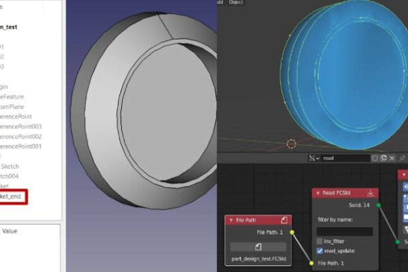The image size is (408, 272).
Task: Open the node tree browse dropdown arrow
Action: coord(317,158)
